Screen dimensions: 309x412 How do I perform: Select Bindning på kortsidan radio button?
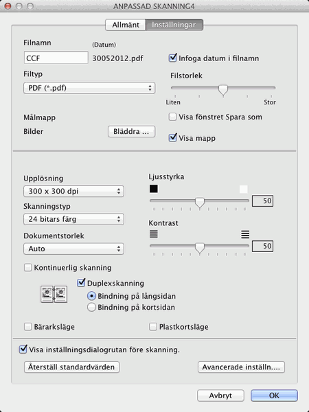click(91, 307)
